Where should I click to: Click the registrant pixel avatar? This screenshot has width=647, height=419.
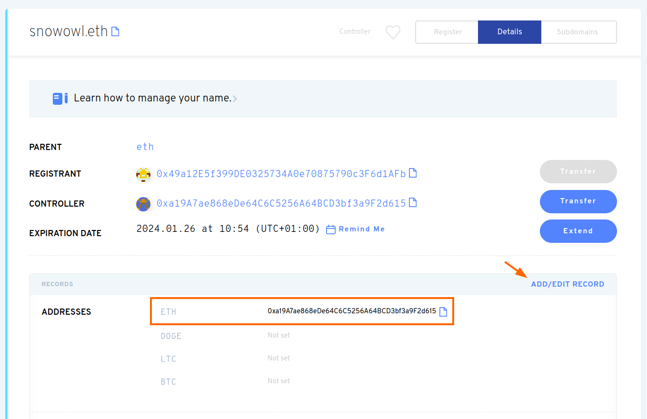[143, 174]
